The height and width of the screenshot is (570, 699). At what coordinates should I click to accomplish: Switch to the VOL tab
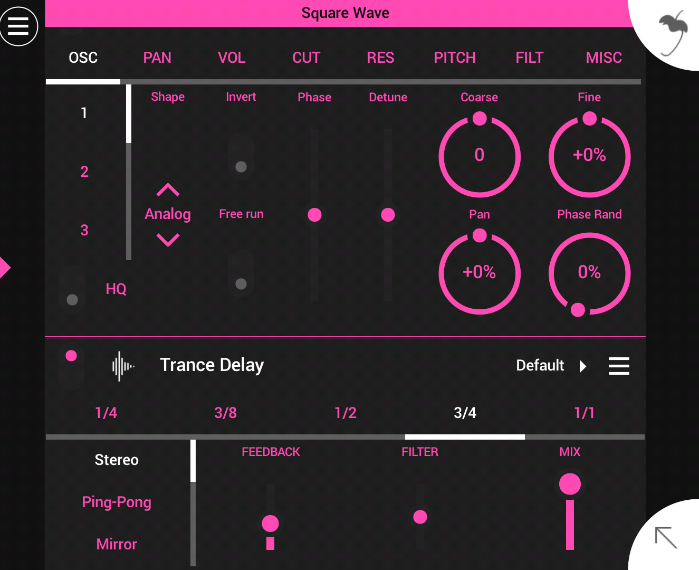click(x=232, y=58)
